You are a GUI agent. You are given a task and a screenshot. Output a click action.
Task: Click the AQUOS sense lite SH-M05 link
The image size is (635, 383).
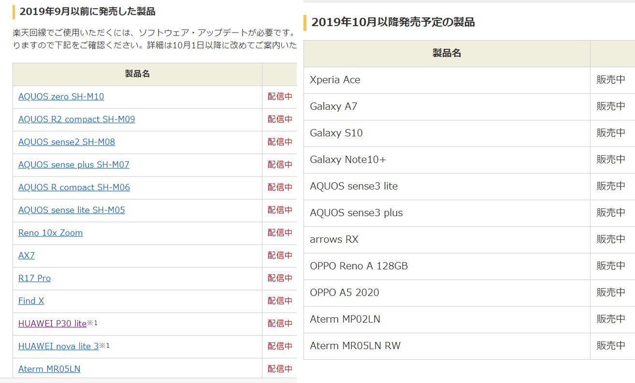coord(72,210)
